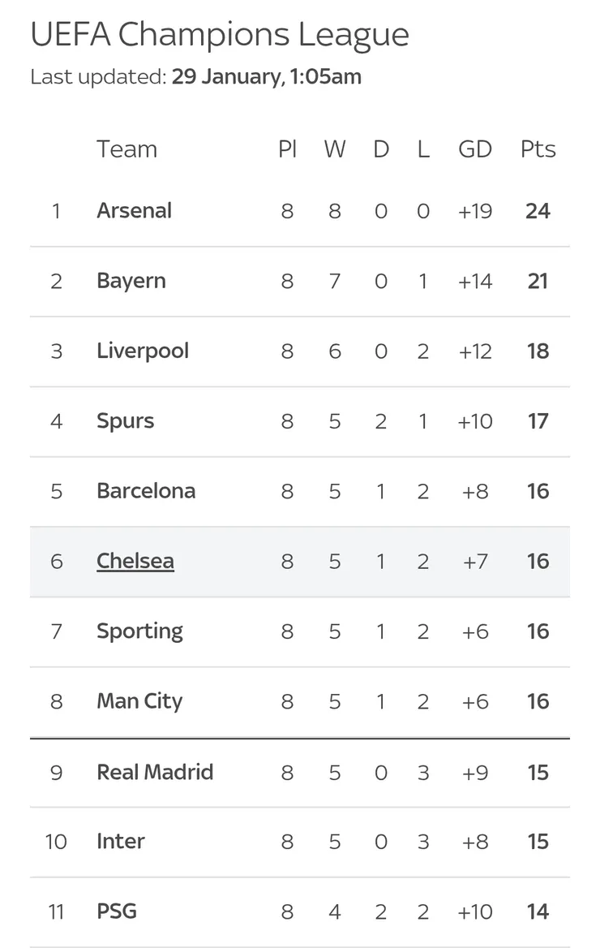Open the Chelsea team link
This screenshot has width=600, height=948.
pos(135,561)
